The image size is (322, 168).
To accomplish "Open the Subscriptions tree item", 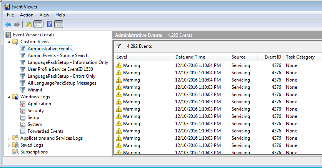I will coord(34,152).
